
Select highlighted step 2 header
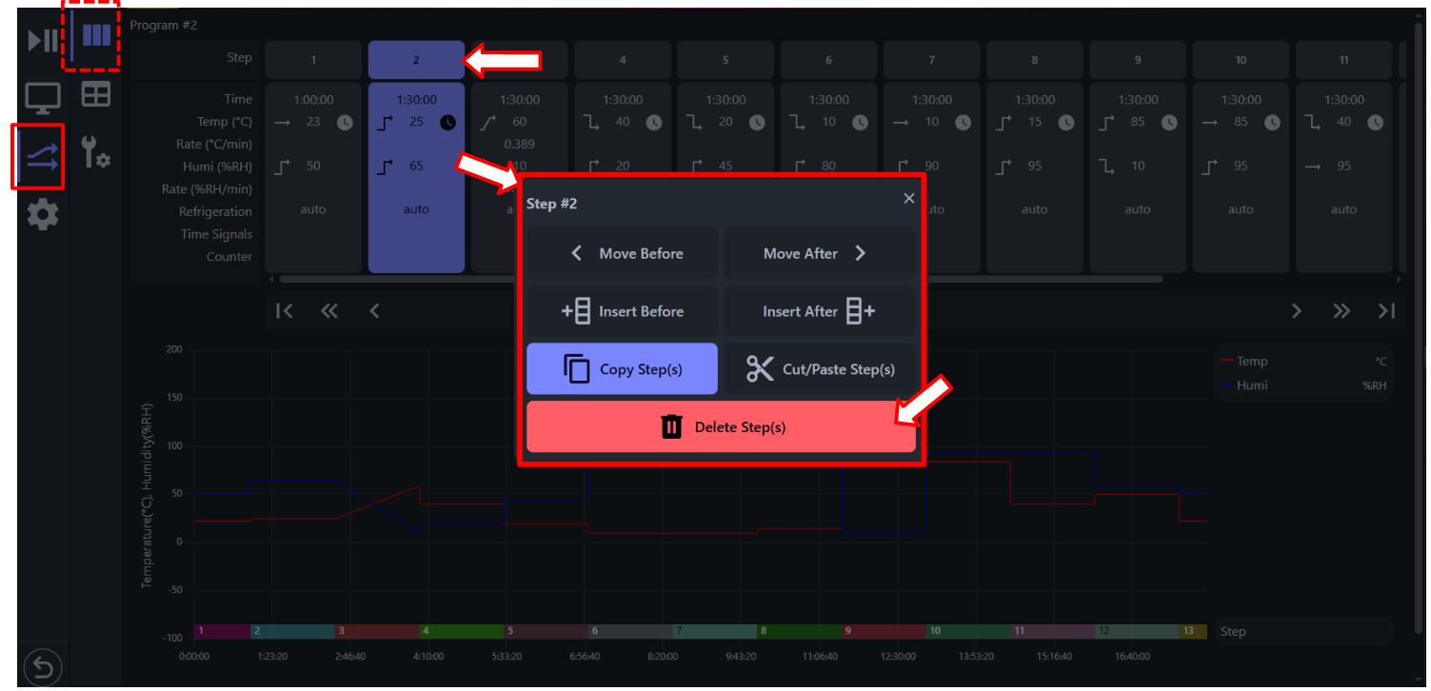tap(416, 60)
